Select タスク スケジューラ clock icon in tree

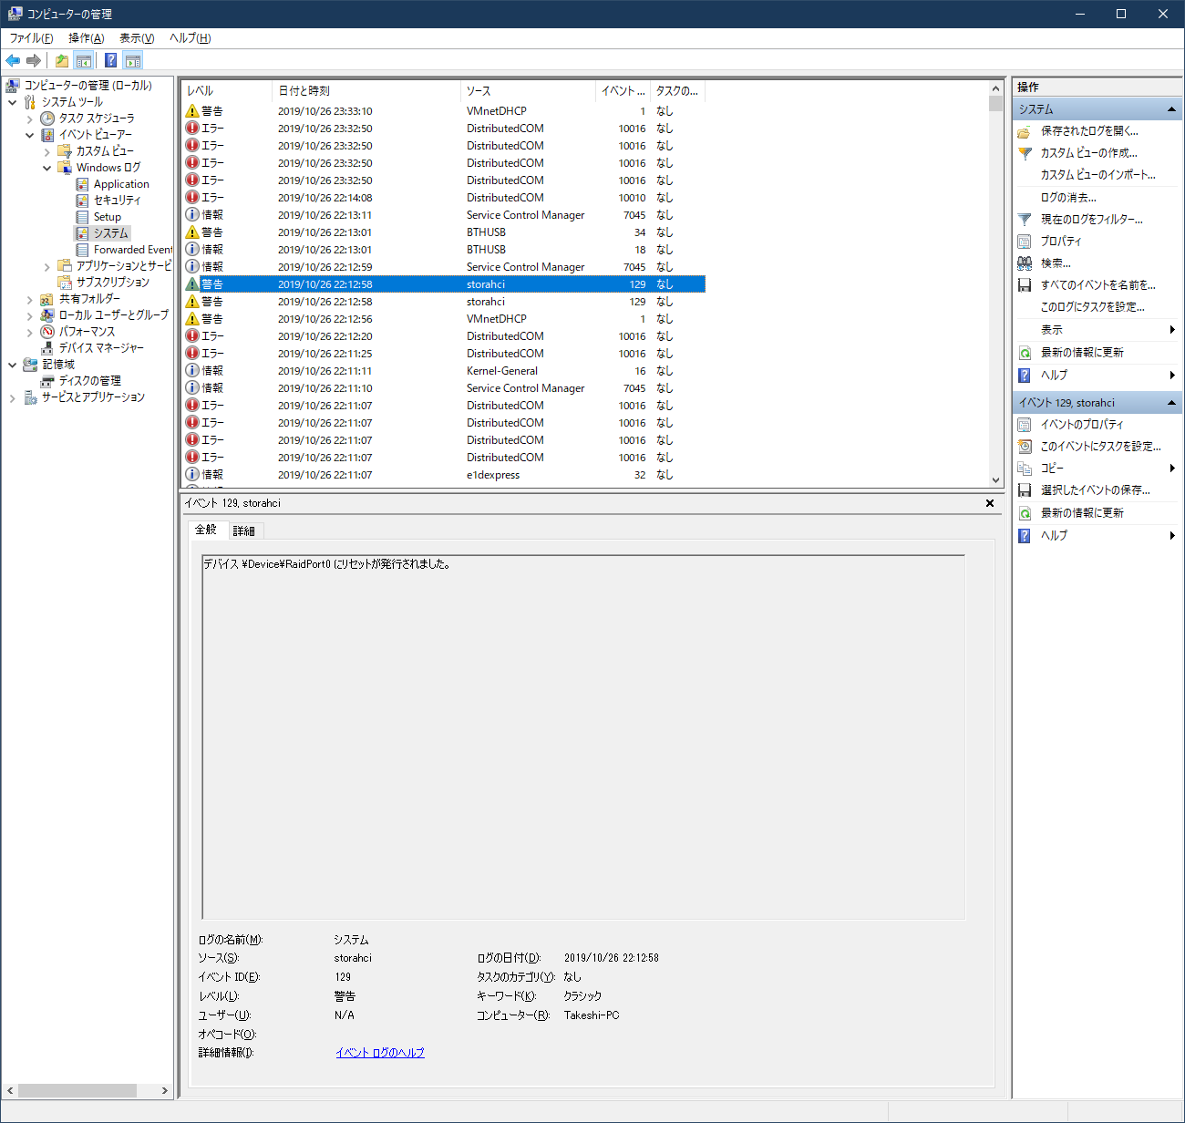click(x=47, y=118)
